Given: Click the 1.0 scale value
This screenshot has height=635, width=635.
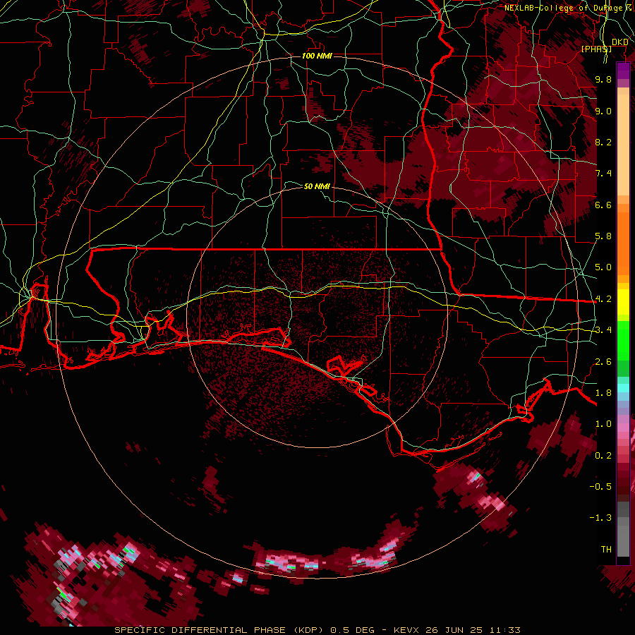Looking at the screenshot, I should (x=603, y=424).
